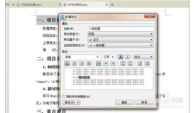Click the 课 时 line in document
The height and width of the screenshot is (113, 194).
[x=50, y=50]
